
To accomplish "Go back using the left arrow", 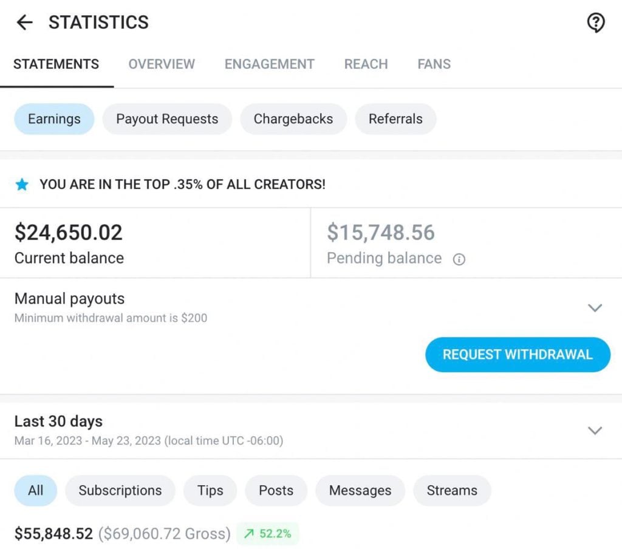I will coord(24,23).
